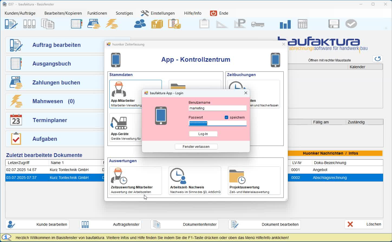Viewport: 392px width, 242px height.
Task: Click the clipboard-with-boxes toolbar icon
Action: click(175, 24)
